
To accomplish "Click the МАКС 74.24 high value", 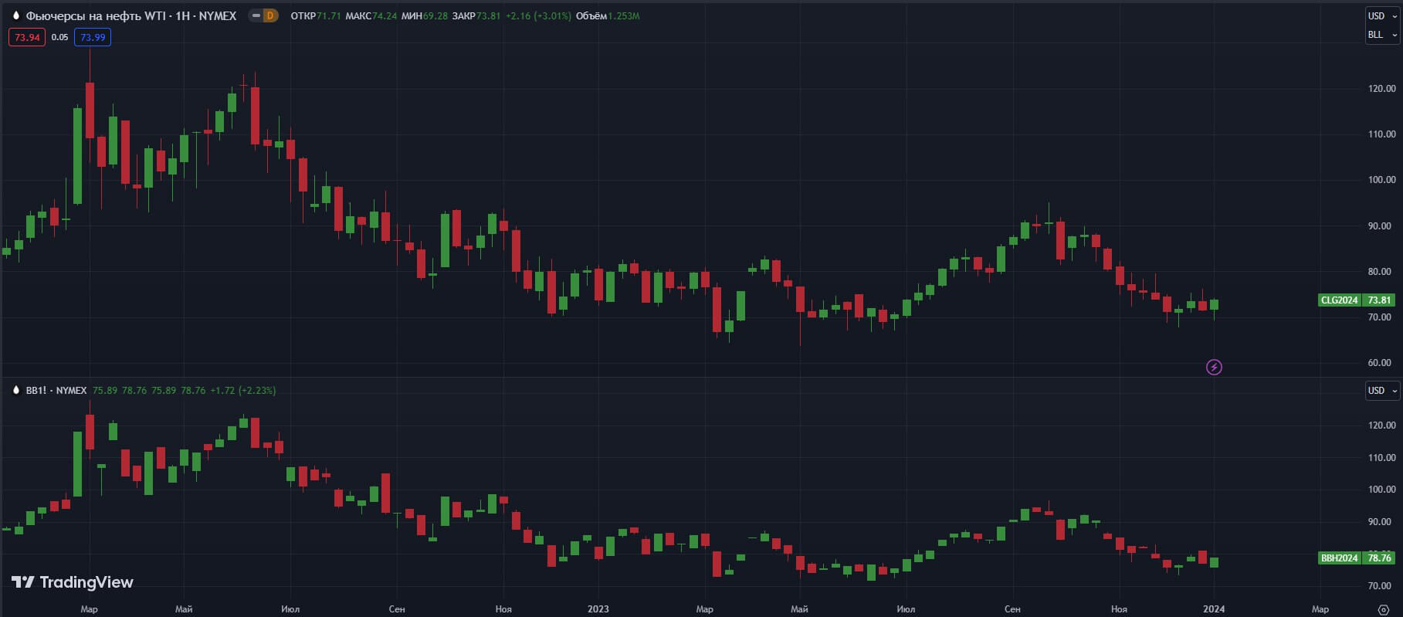I will point(371,15).
